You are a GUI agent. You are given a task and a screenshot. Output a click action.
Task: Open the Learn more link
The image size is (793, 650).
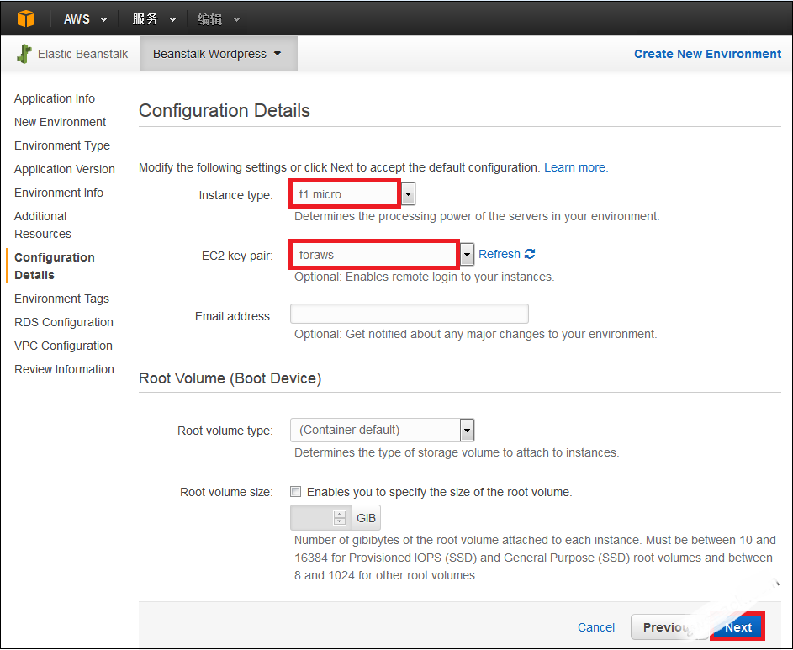click(x=576, y=167)
